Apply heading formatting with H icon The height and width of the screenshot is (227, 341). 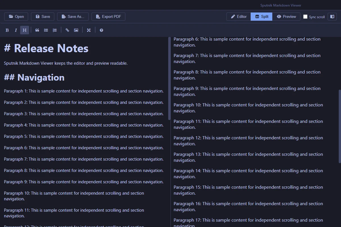coord(25,30)
